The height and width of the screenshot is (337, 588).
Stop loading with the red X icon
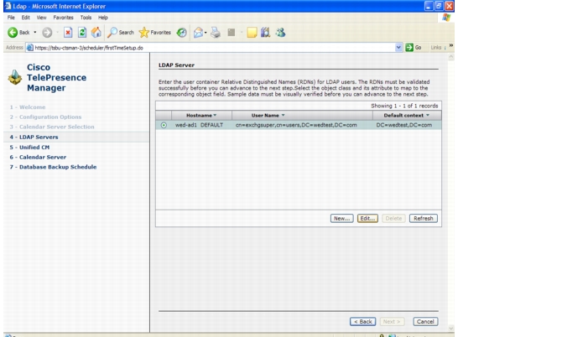point(68,33)
